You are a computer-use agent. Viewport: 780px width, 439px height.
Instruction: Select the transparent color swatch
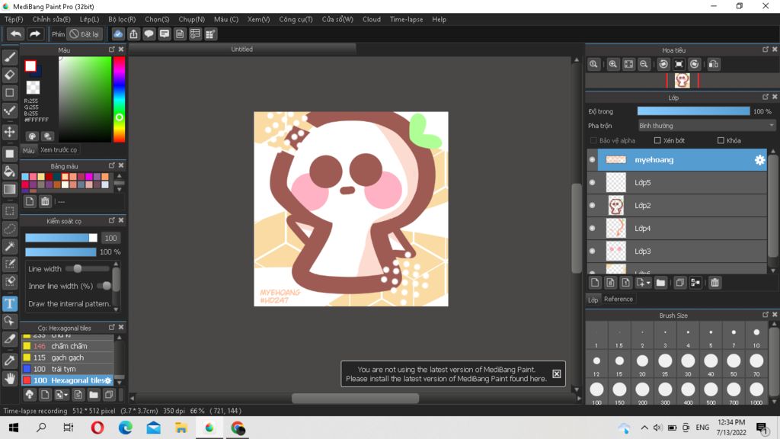point(33,87)
